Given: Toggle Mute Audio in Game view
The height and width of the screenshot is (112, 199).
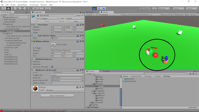Looking at the screenshot, I should click(x=179, y=15).
